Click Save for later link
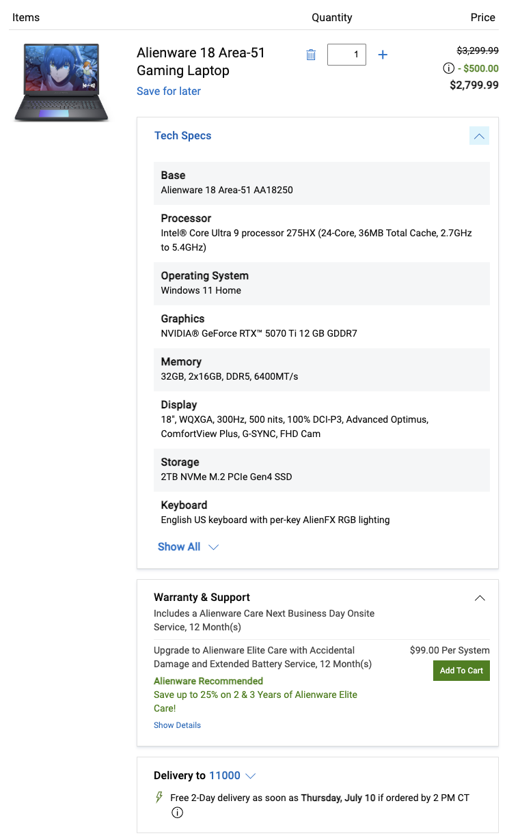The width and height of the screenshot is (507, 840). (169, 92)
